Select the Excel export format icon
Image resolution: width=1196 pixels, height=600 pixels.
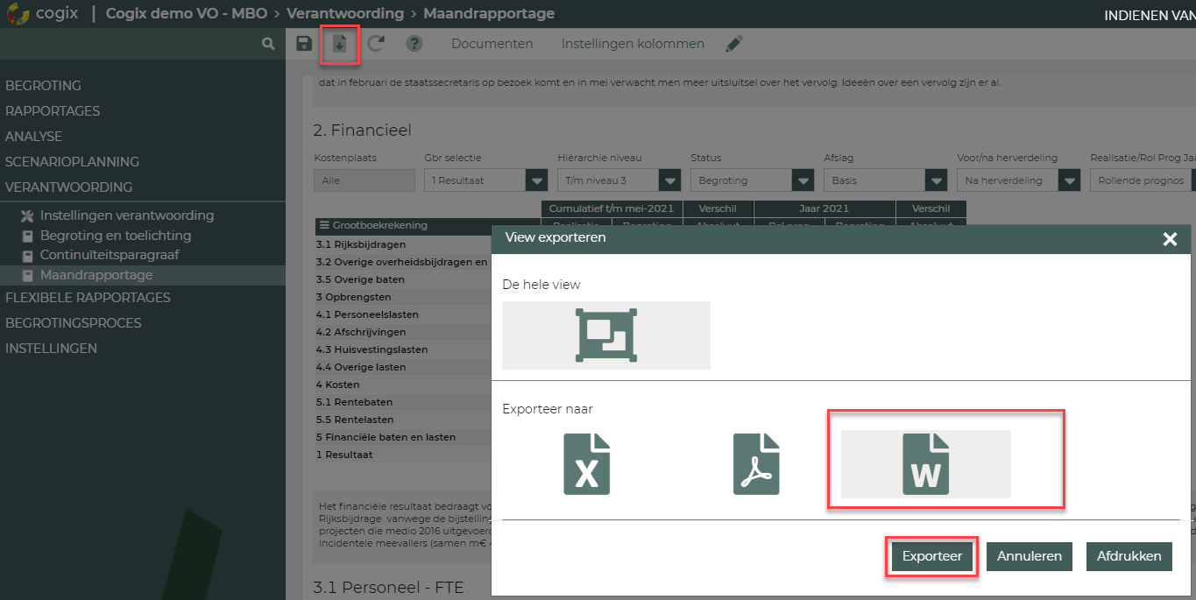586,464
